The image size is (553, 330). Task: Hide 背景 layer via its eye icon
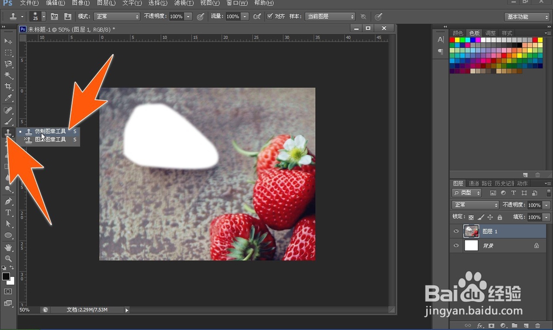tap(456, 245)
